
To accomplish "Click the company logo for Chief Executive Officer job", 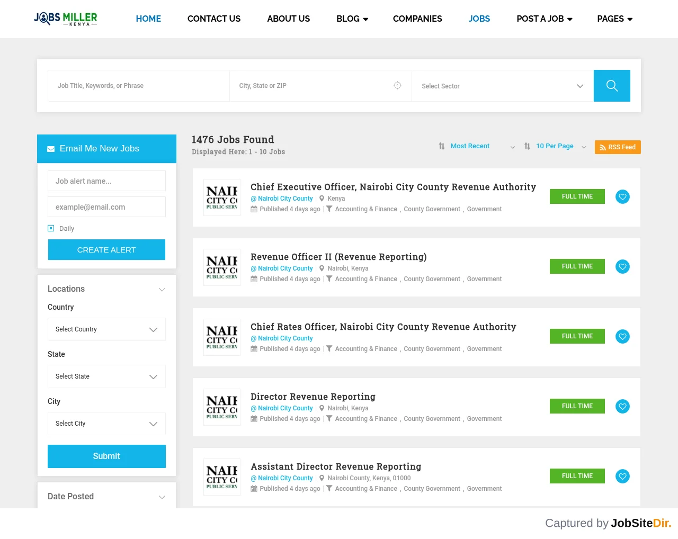I will click(x=222, y=197).
